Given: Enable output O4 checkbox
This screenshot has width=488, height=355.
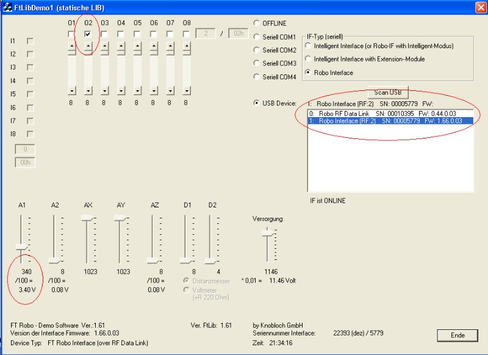Looking at the screenshot, I should [121, 34].
